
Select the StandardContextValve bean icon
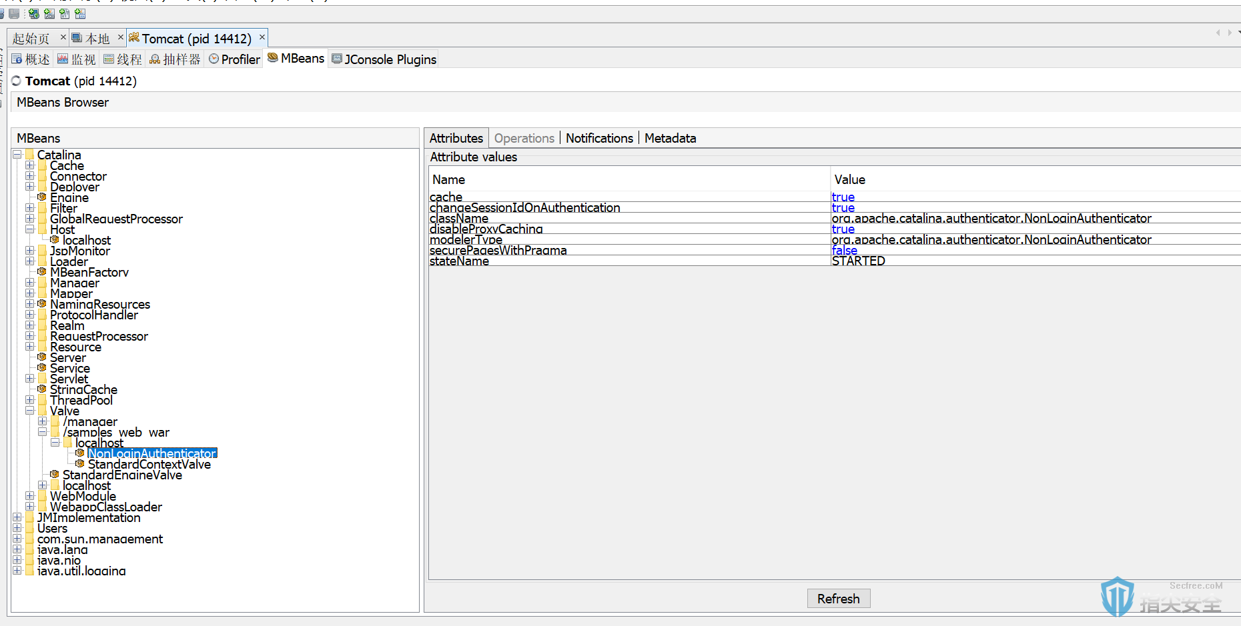pos(80,464)
